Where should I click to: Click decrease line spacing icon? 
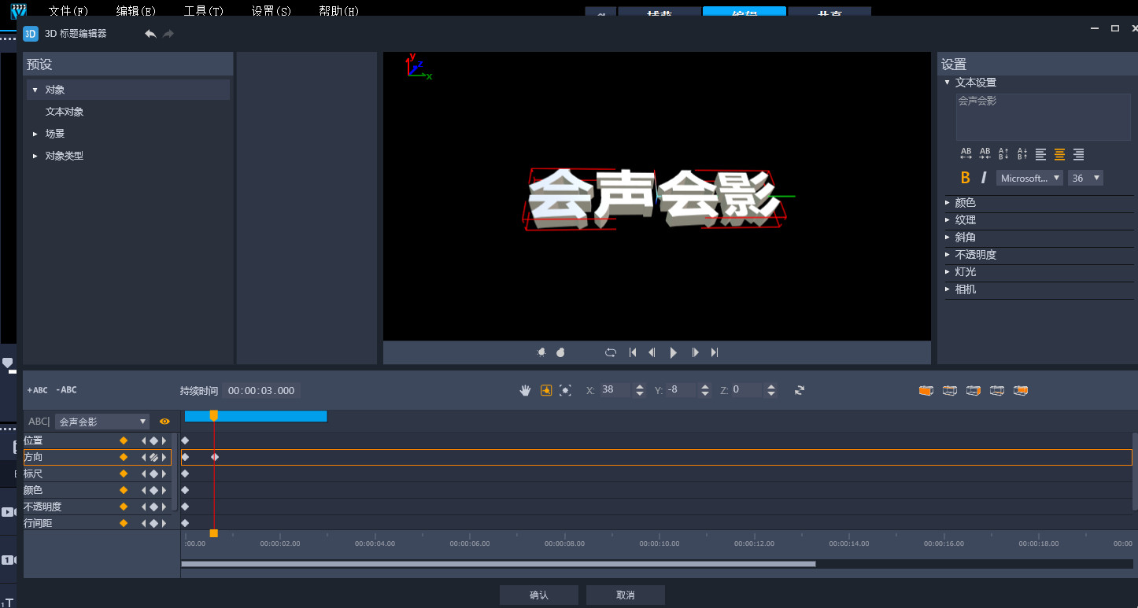(x=1022, y=154)
